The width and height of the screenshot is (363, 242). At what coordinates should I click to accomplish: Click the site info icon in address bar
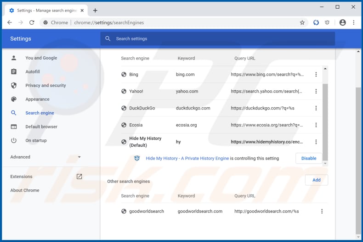tap(45, 22)
